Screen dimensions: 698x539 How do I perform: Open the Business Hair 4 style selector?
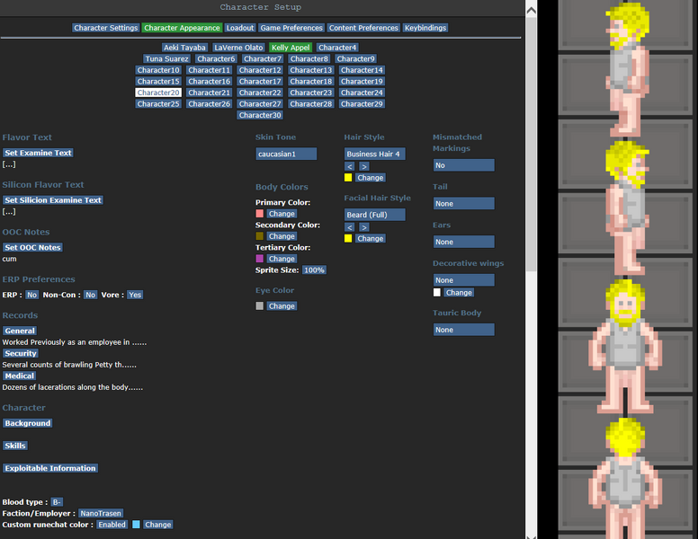374,155
